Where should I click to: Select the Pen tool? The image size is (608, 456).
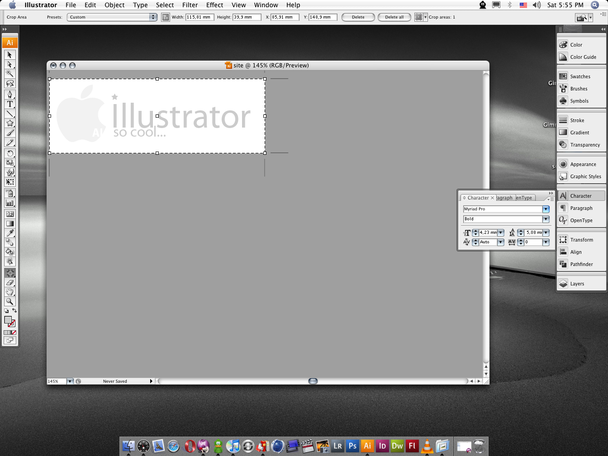[9, 95]
